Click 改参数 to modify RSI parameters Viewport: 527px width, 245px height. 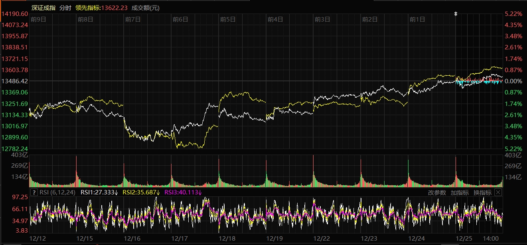(437, 192)
